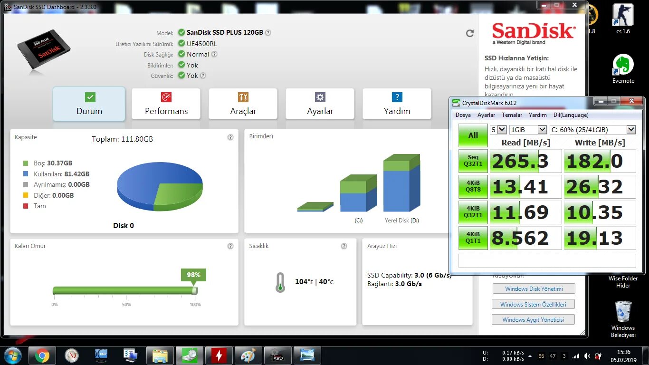Open the File Explorer taskbar icon
649x365 pixels.
tap(160, 355)
